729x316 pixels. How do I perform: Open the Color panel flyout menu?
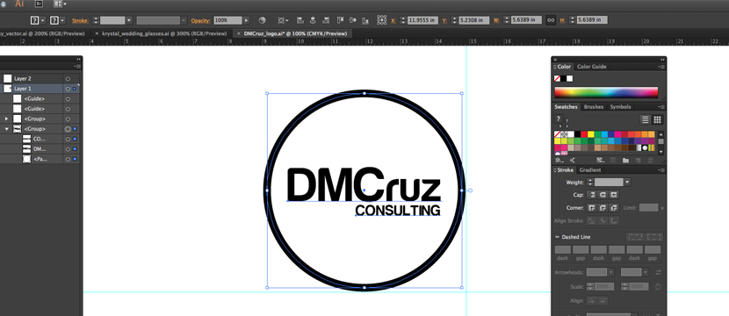tap(661, 67)
